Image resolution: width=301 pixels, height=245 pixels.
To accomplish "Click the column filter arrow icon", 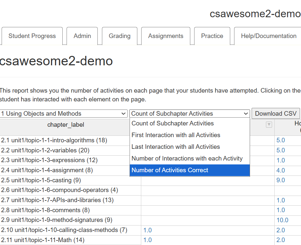I will 269,125.
